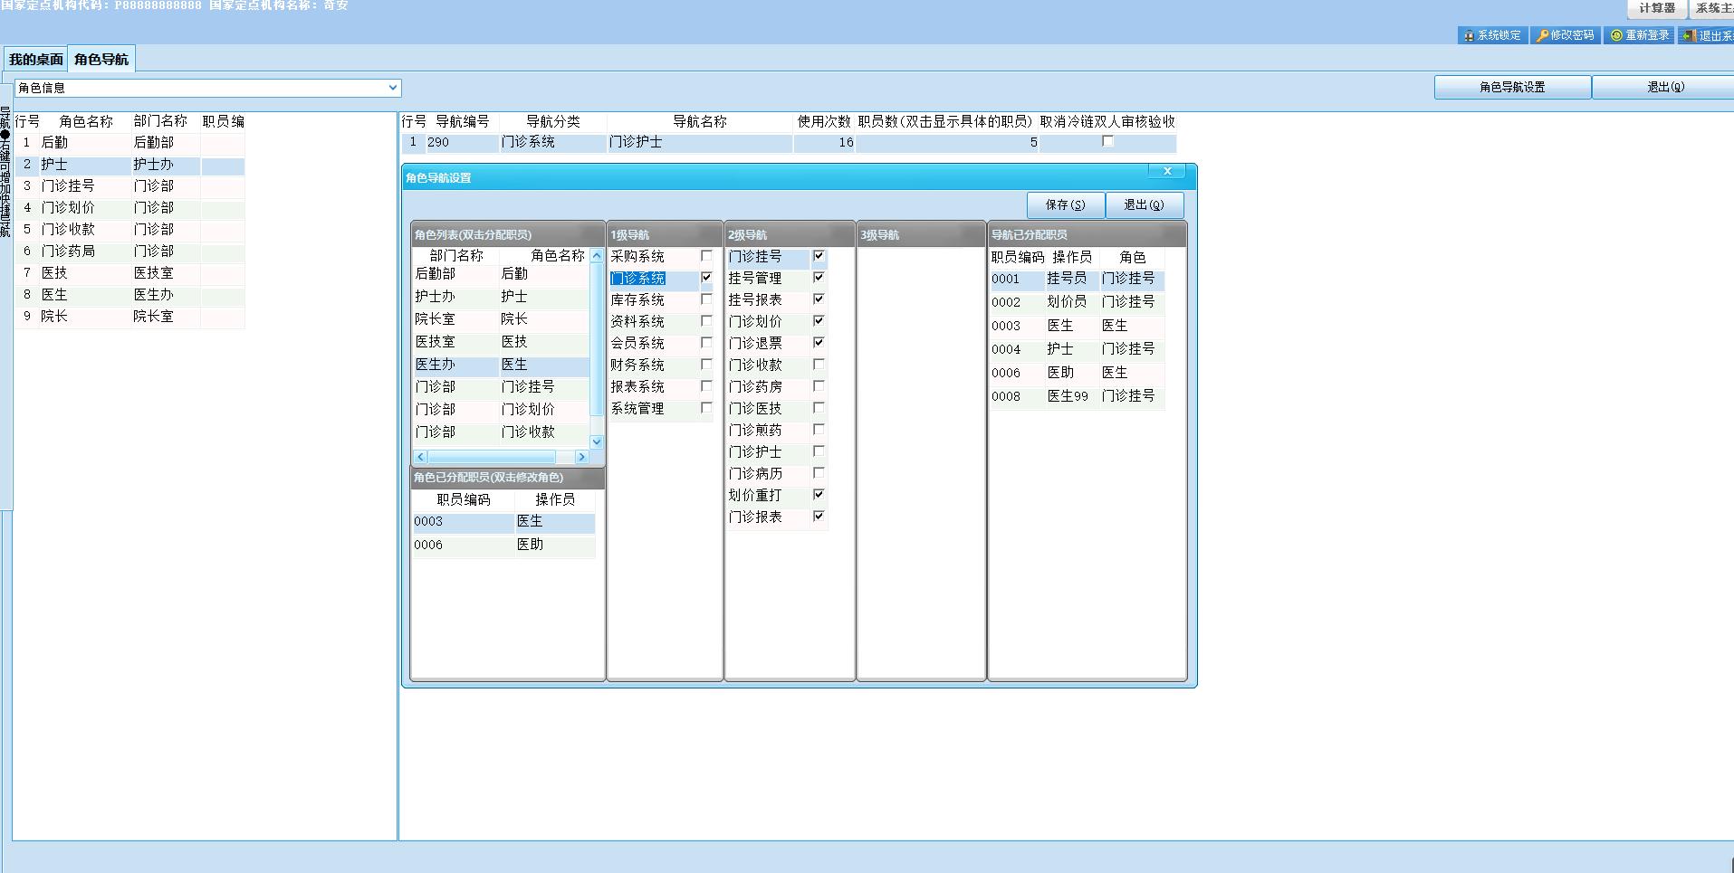Close the 角色导航设置 dialog
Viewport: 1734px width, 873px height.
[x=1167, y=171]
